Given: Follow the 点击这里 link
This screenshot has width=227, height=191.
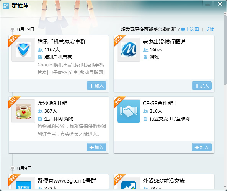Looking at the screenshot, I should click(x=190, y=29).
